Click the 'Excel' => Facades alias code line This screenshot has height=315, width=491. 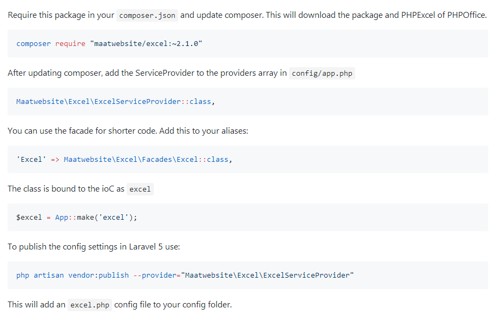[x=124, y=159]
